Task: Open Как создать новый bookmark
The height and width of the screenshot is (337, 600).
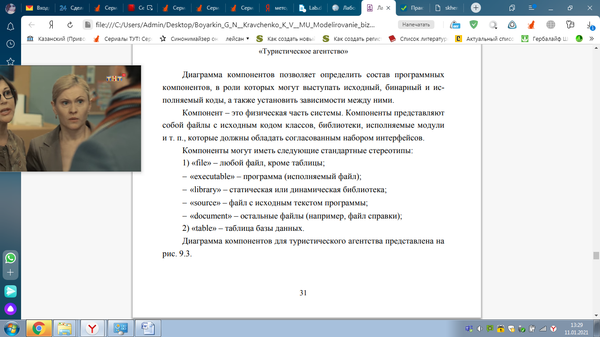Action: pos(286,39)
